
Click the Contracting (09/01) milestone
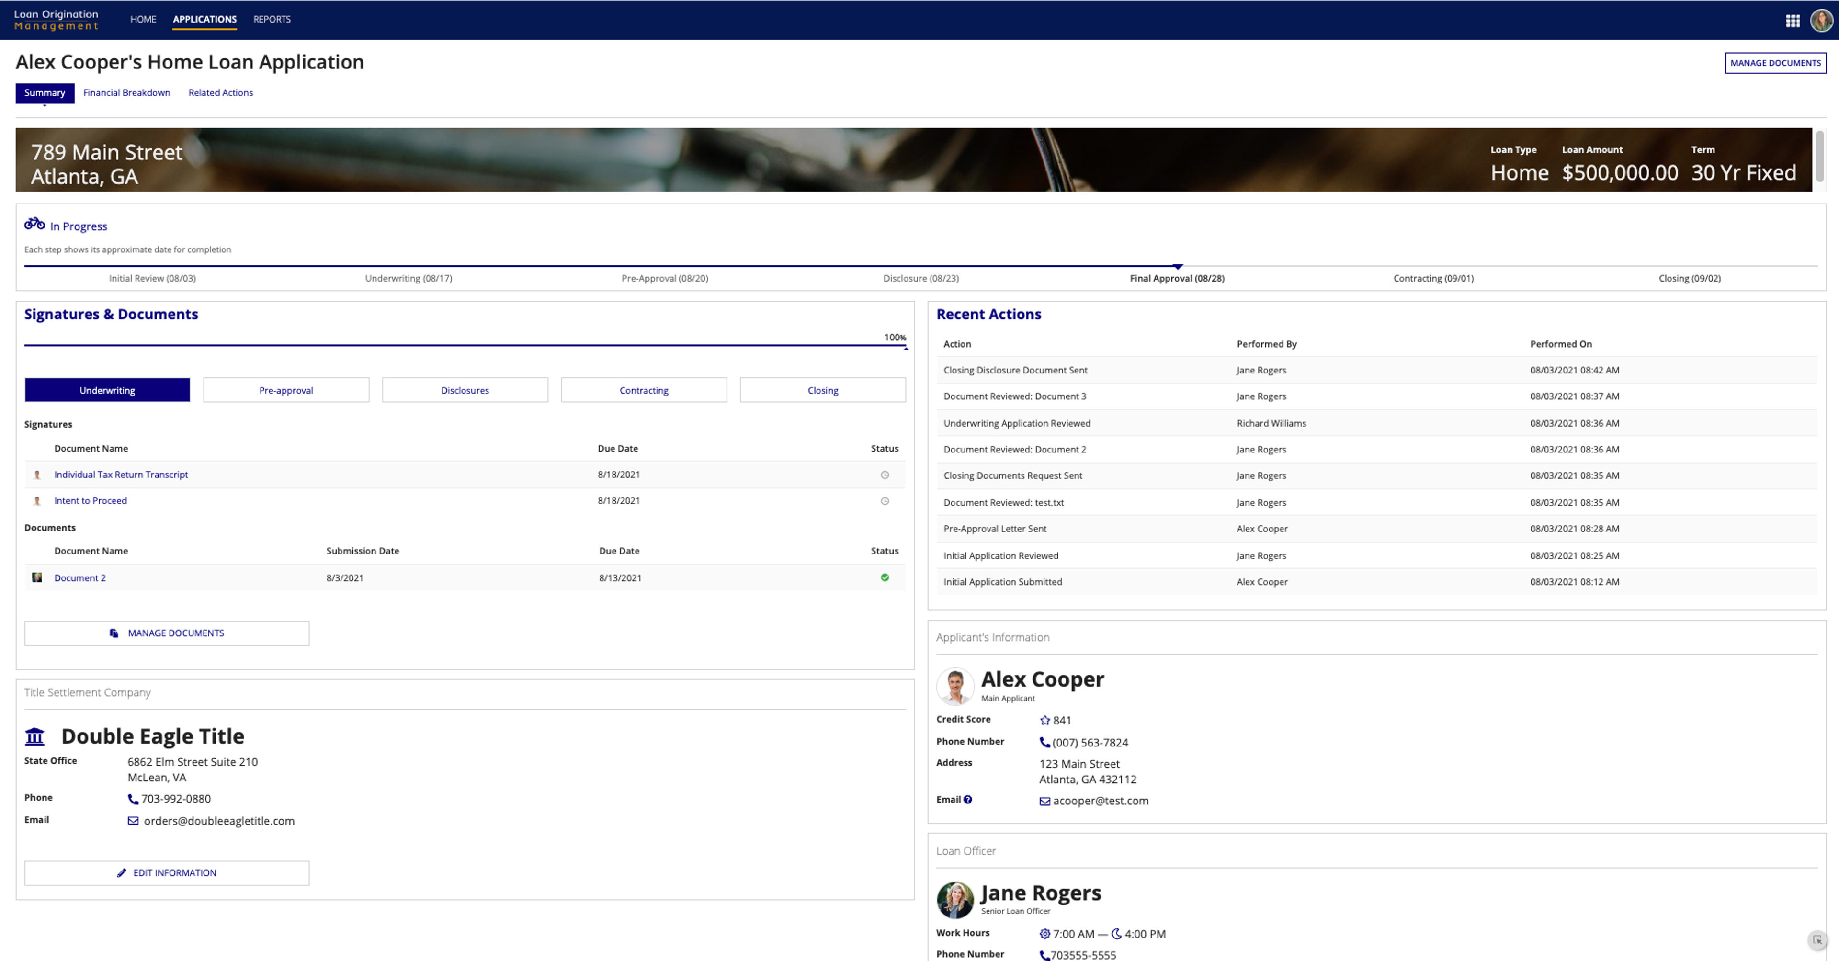(1433, 279)
